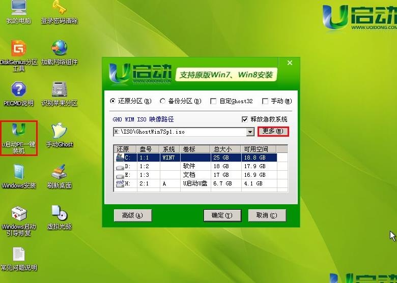Confirm with the 确定(Y) button

tap(222, 215)
